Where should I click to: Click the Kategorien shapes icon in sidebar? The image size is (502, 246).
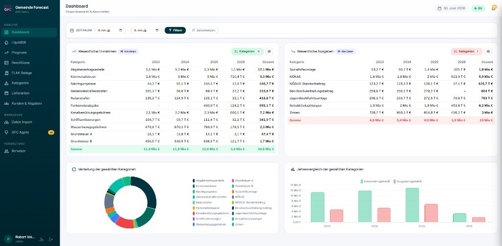coord(6,83)
